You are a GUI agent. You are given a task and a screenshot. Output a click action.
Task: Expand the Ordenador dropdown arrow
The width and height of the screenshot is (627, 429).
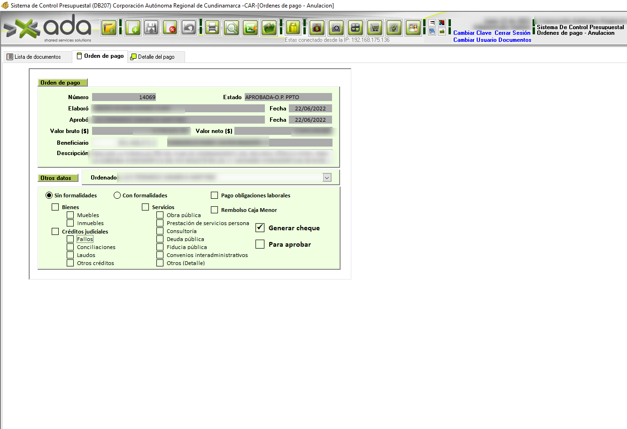click(327, 178)
